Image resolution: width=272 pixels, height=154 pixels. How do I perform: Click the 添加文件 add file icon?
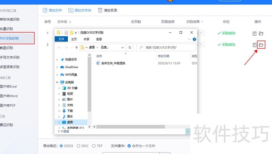click(x=45, y=10)
